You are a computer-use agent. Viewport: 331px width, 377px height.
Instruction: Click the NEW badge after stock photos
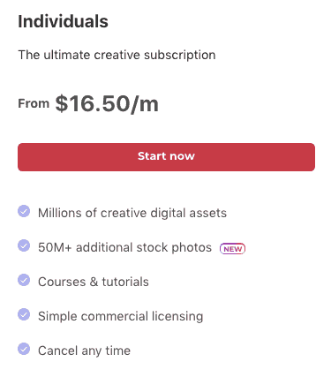[232, 249]
